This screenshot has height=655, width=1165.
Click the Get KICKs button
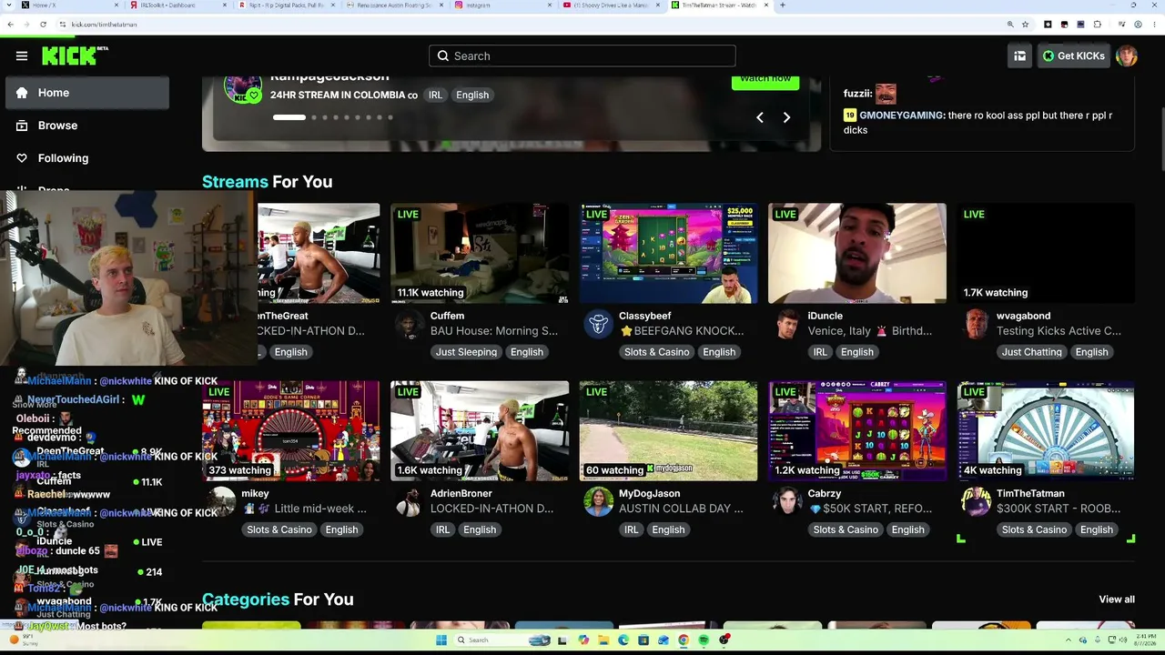[x=1074, y=55]
